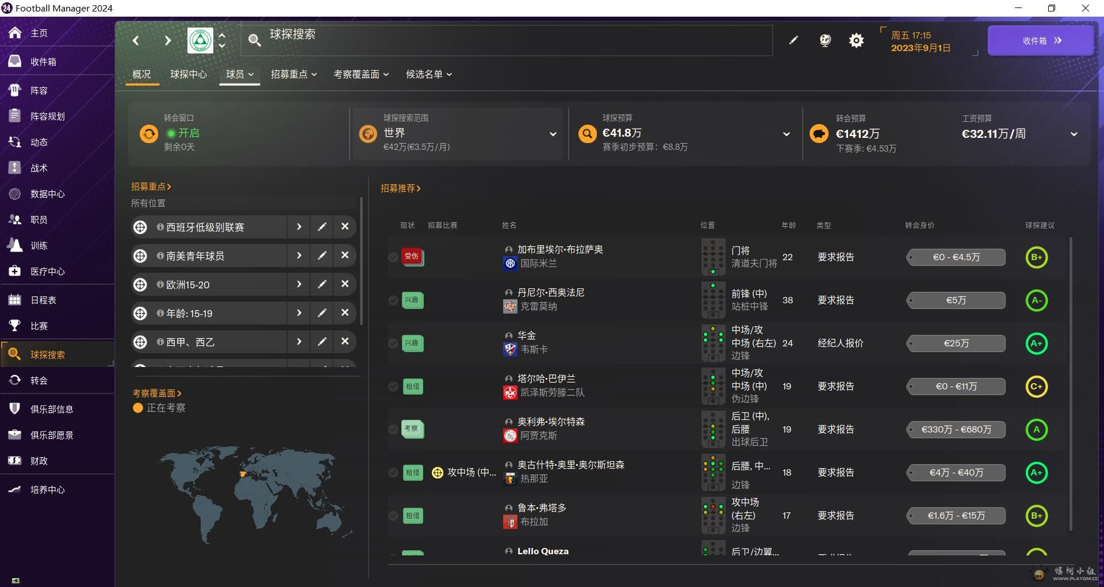
Task: Open 医疗中心 medical centre in sidebar
Action: coord(57,271)
